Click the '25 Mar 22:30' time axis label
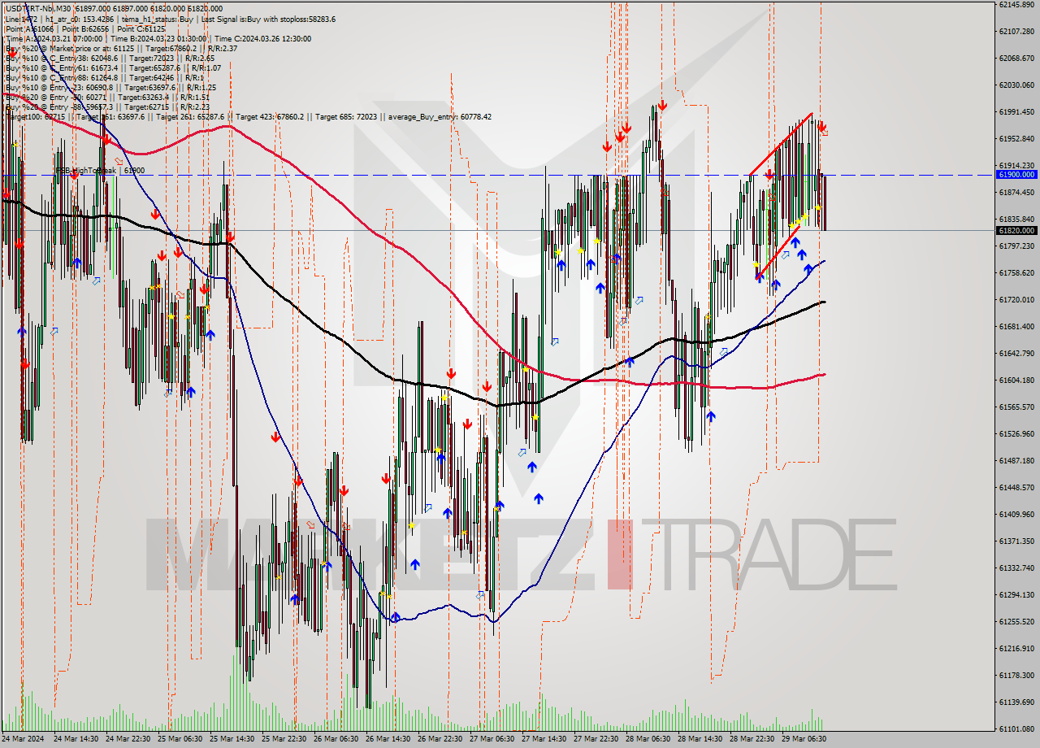 [x=284, y=739]
